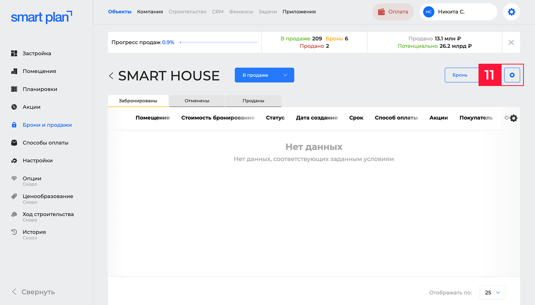Open Застройка section in sidebar
535x305 pixels.
click(37, 53)
